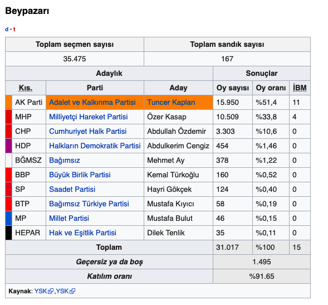The height and width of the screenshot is (305, 328).
Task: Click the Parti column header
Action: click(x=95, y=88)
